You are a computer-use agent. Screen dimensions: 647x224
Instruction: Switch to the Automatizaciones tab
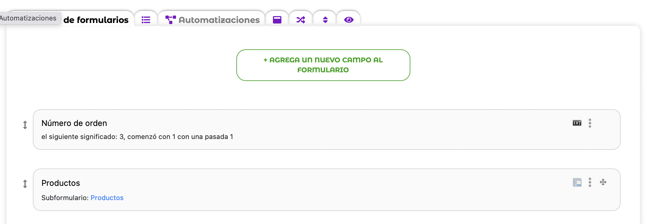coord(212,20)
